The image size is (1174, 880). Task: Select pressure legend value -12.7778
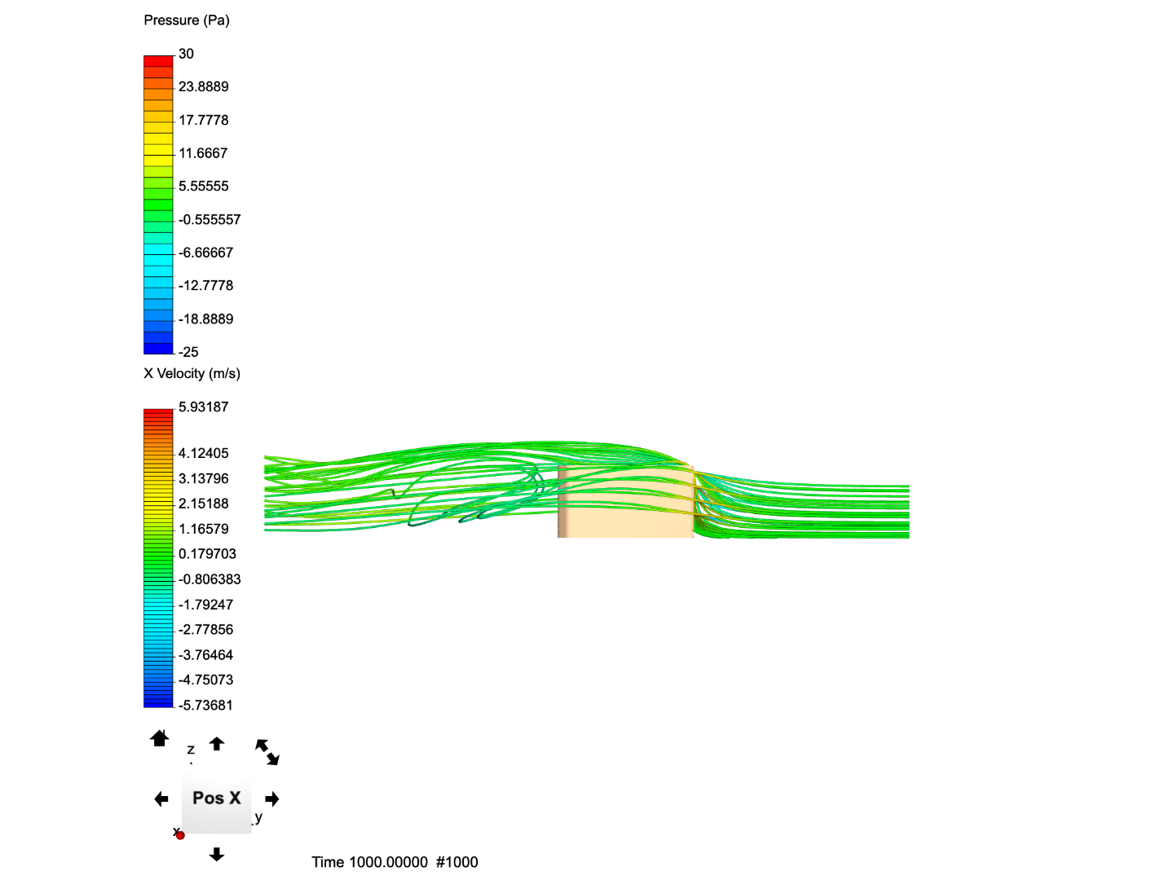(206, 285)
